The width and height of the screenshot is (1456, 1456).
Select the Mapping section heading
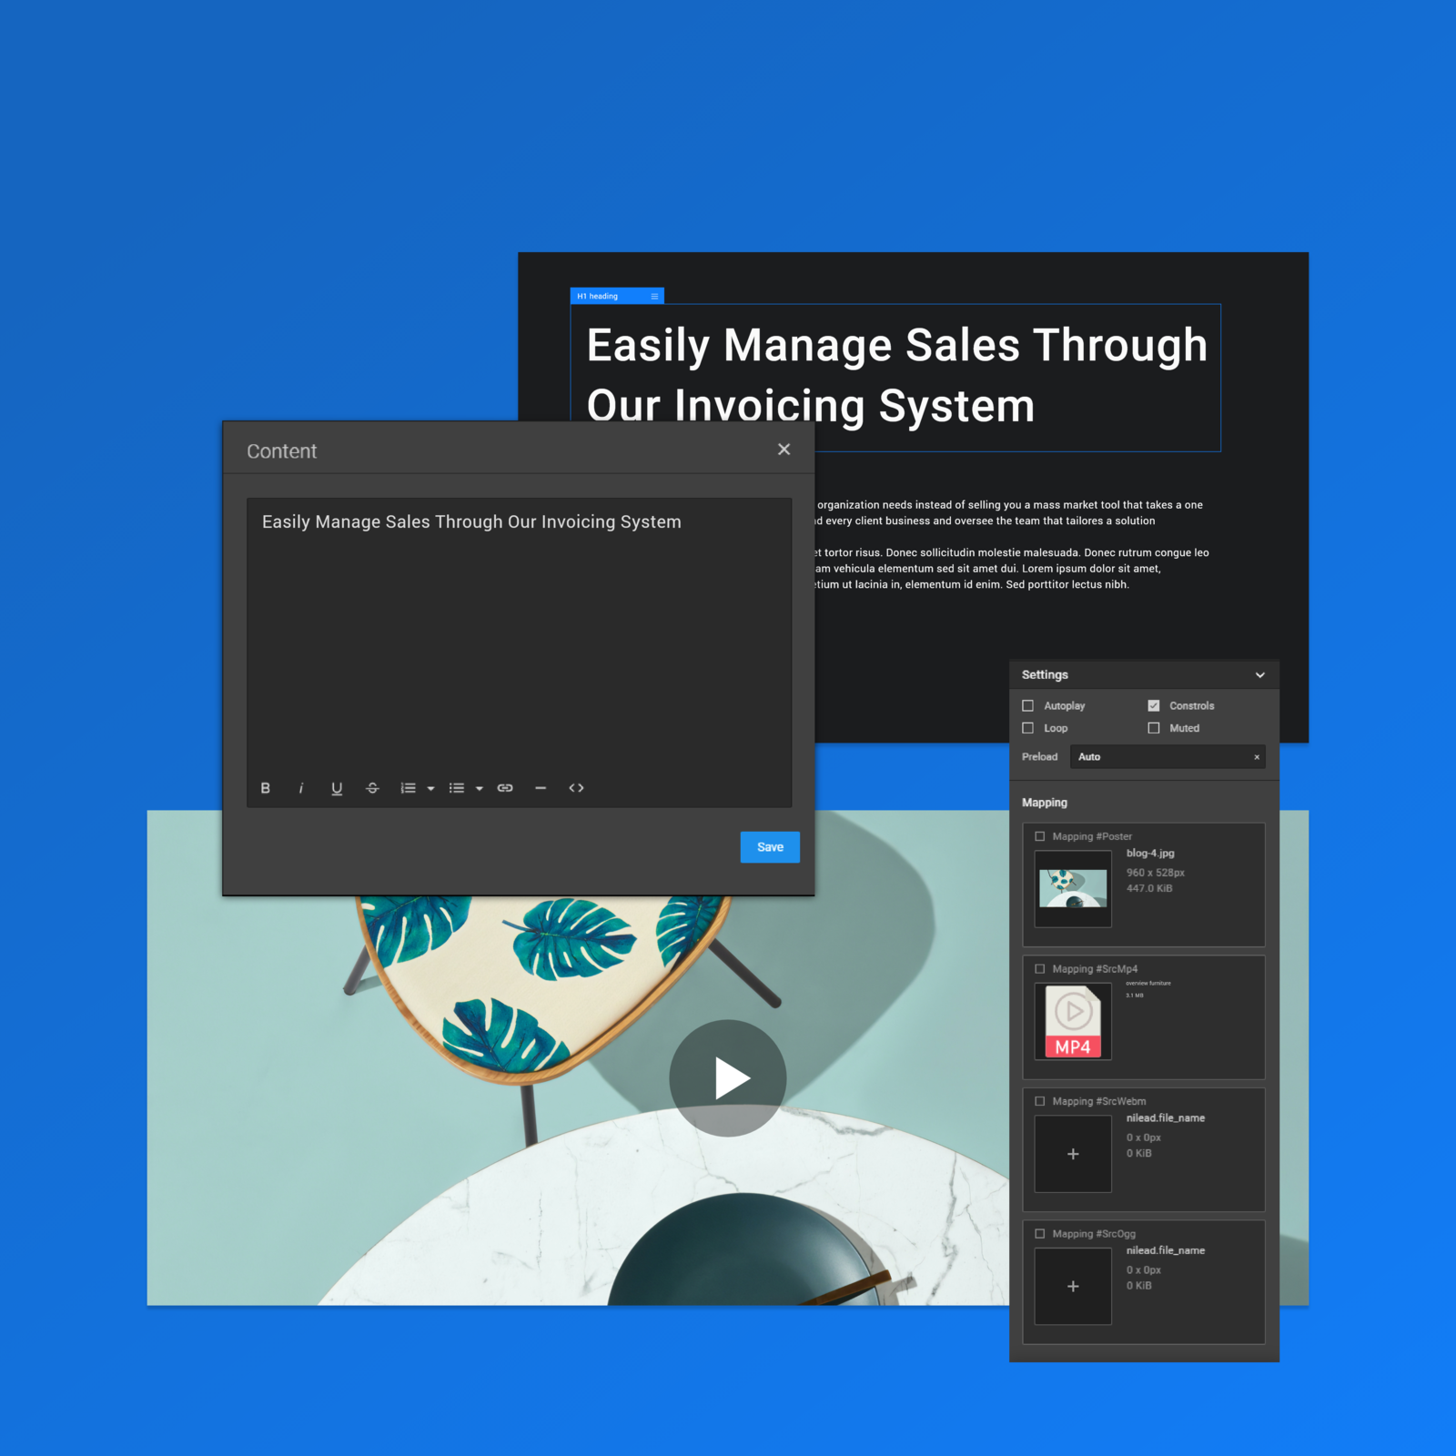pyautogui.click(x=1045, y=803)
